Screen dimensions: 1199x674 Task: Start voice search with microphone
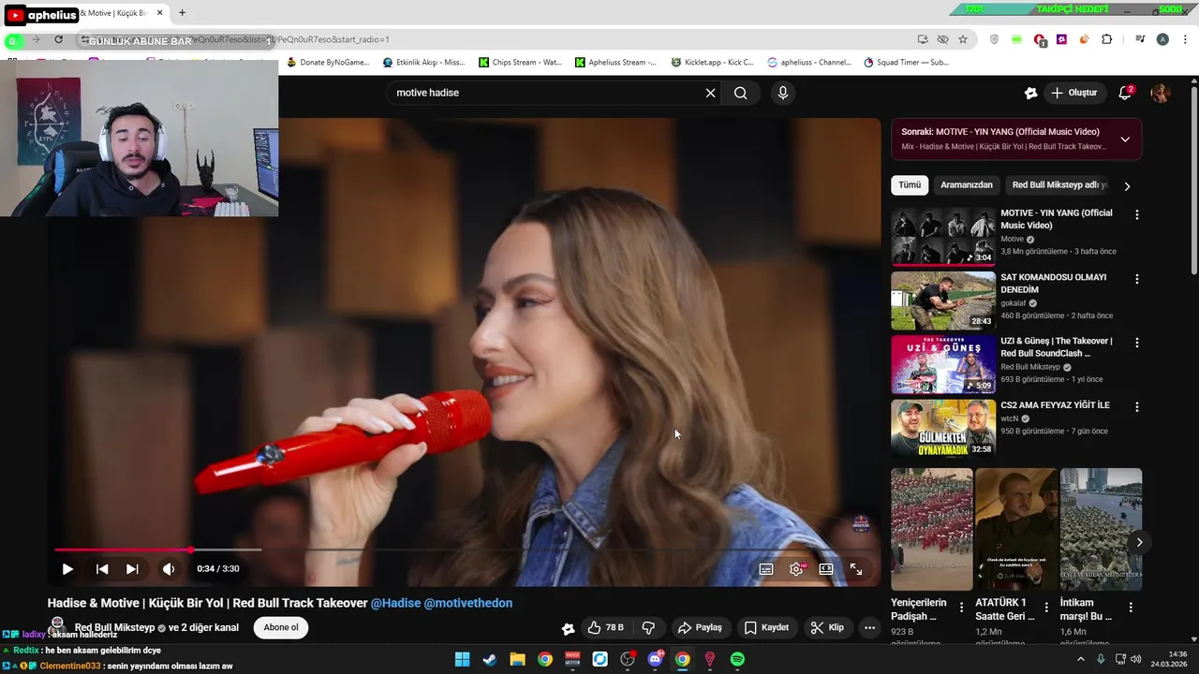pos(783,93)
